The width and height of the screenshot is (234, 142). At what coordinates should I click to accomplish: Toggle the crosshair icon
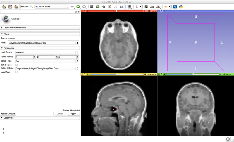point(166,7)
